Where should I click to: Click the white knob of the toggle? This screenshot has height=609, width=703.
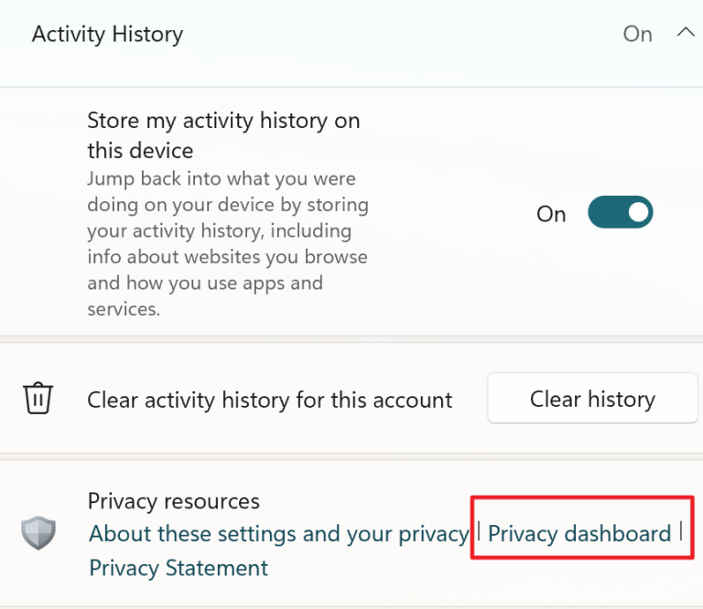coord(638,212)
